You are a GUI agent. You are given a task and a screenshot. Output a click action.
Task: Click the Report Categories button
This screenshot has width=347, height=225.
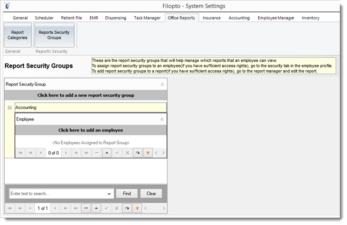pos(18,35)
